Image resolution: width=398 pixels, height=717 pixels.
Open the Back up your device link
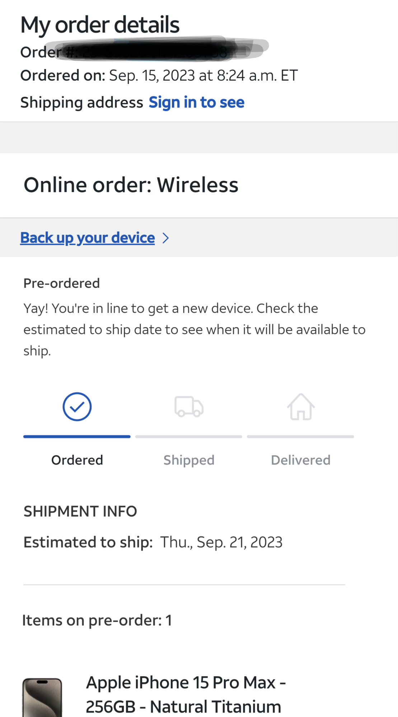coord(88,238)
